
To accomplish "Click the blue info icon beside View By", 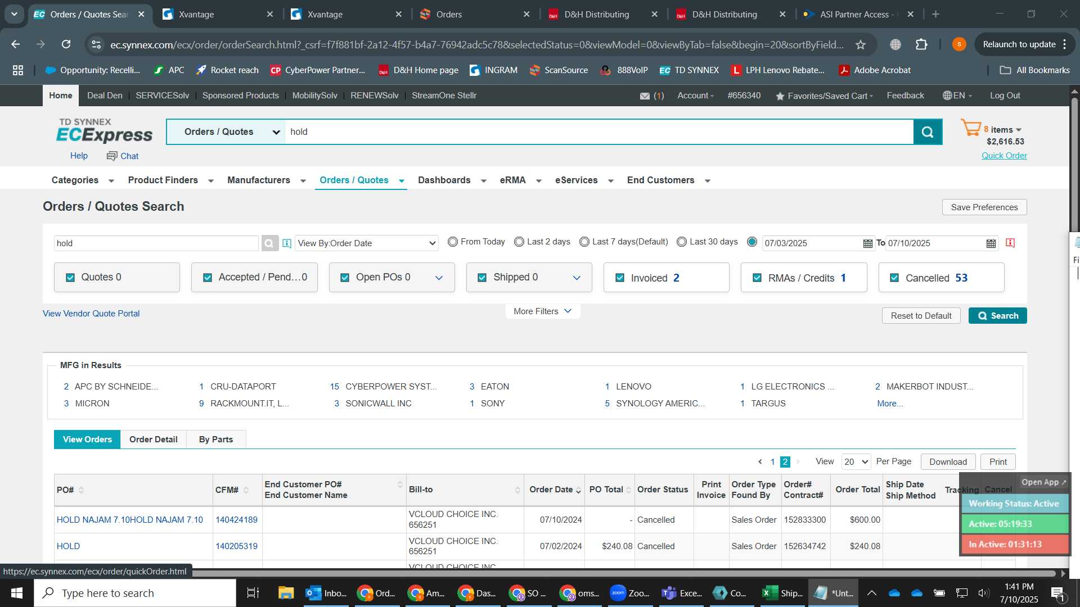I will [x=287, y=243].
